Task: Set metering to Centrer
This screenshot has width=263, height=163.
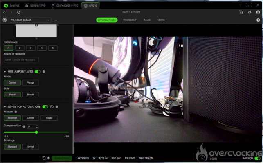Action: pyautogui.click(x=31, y=118)
